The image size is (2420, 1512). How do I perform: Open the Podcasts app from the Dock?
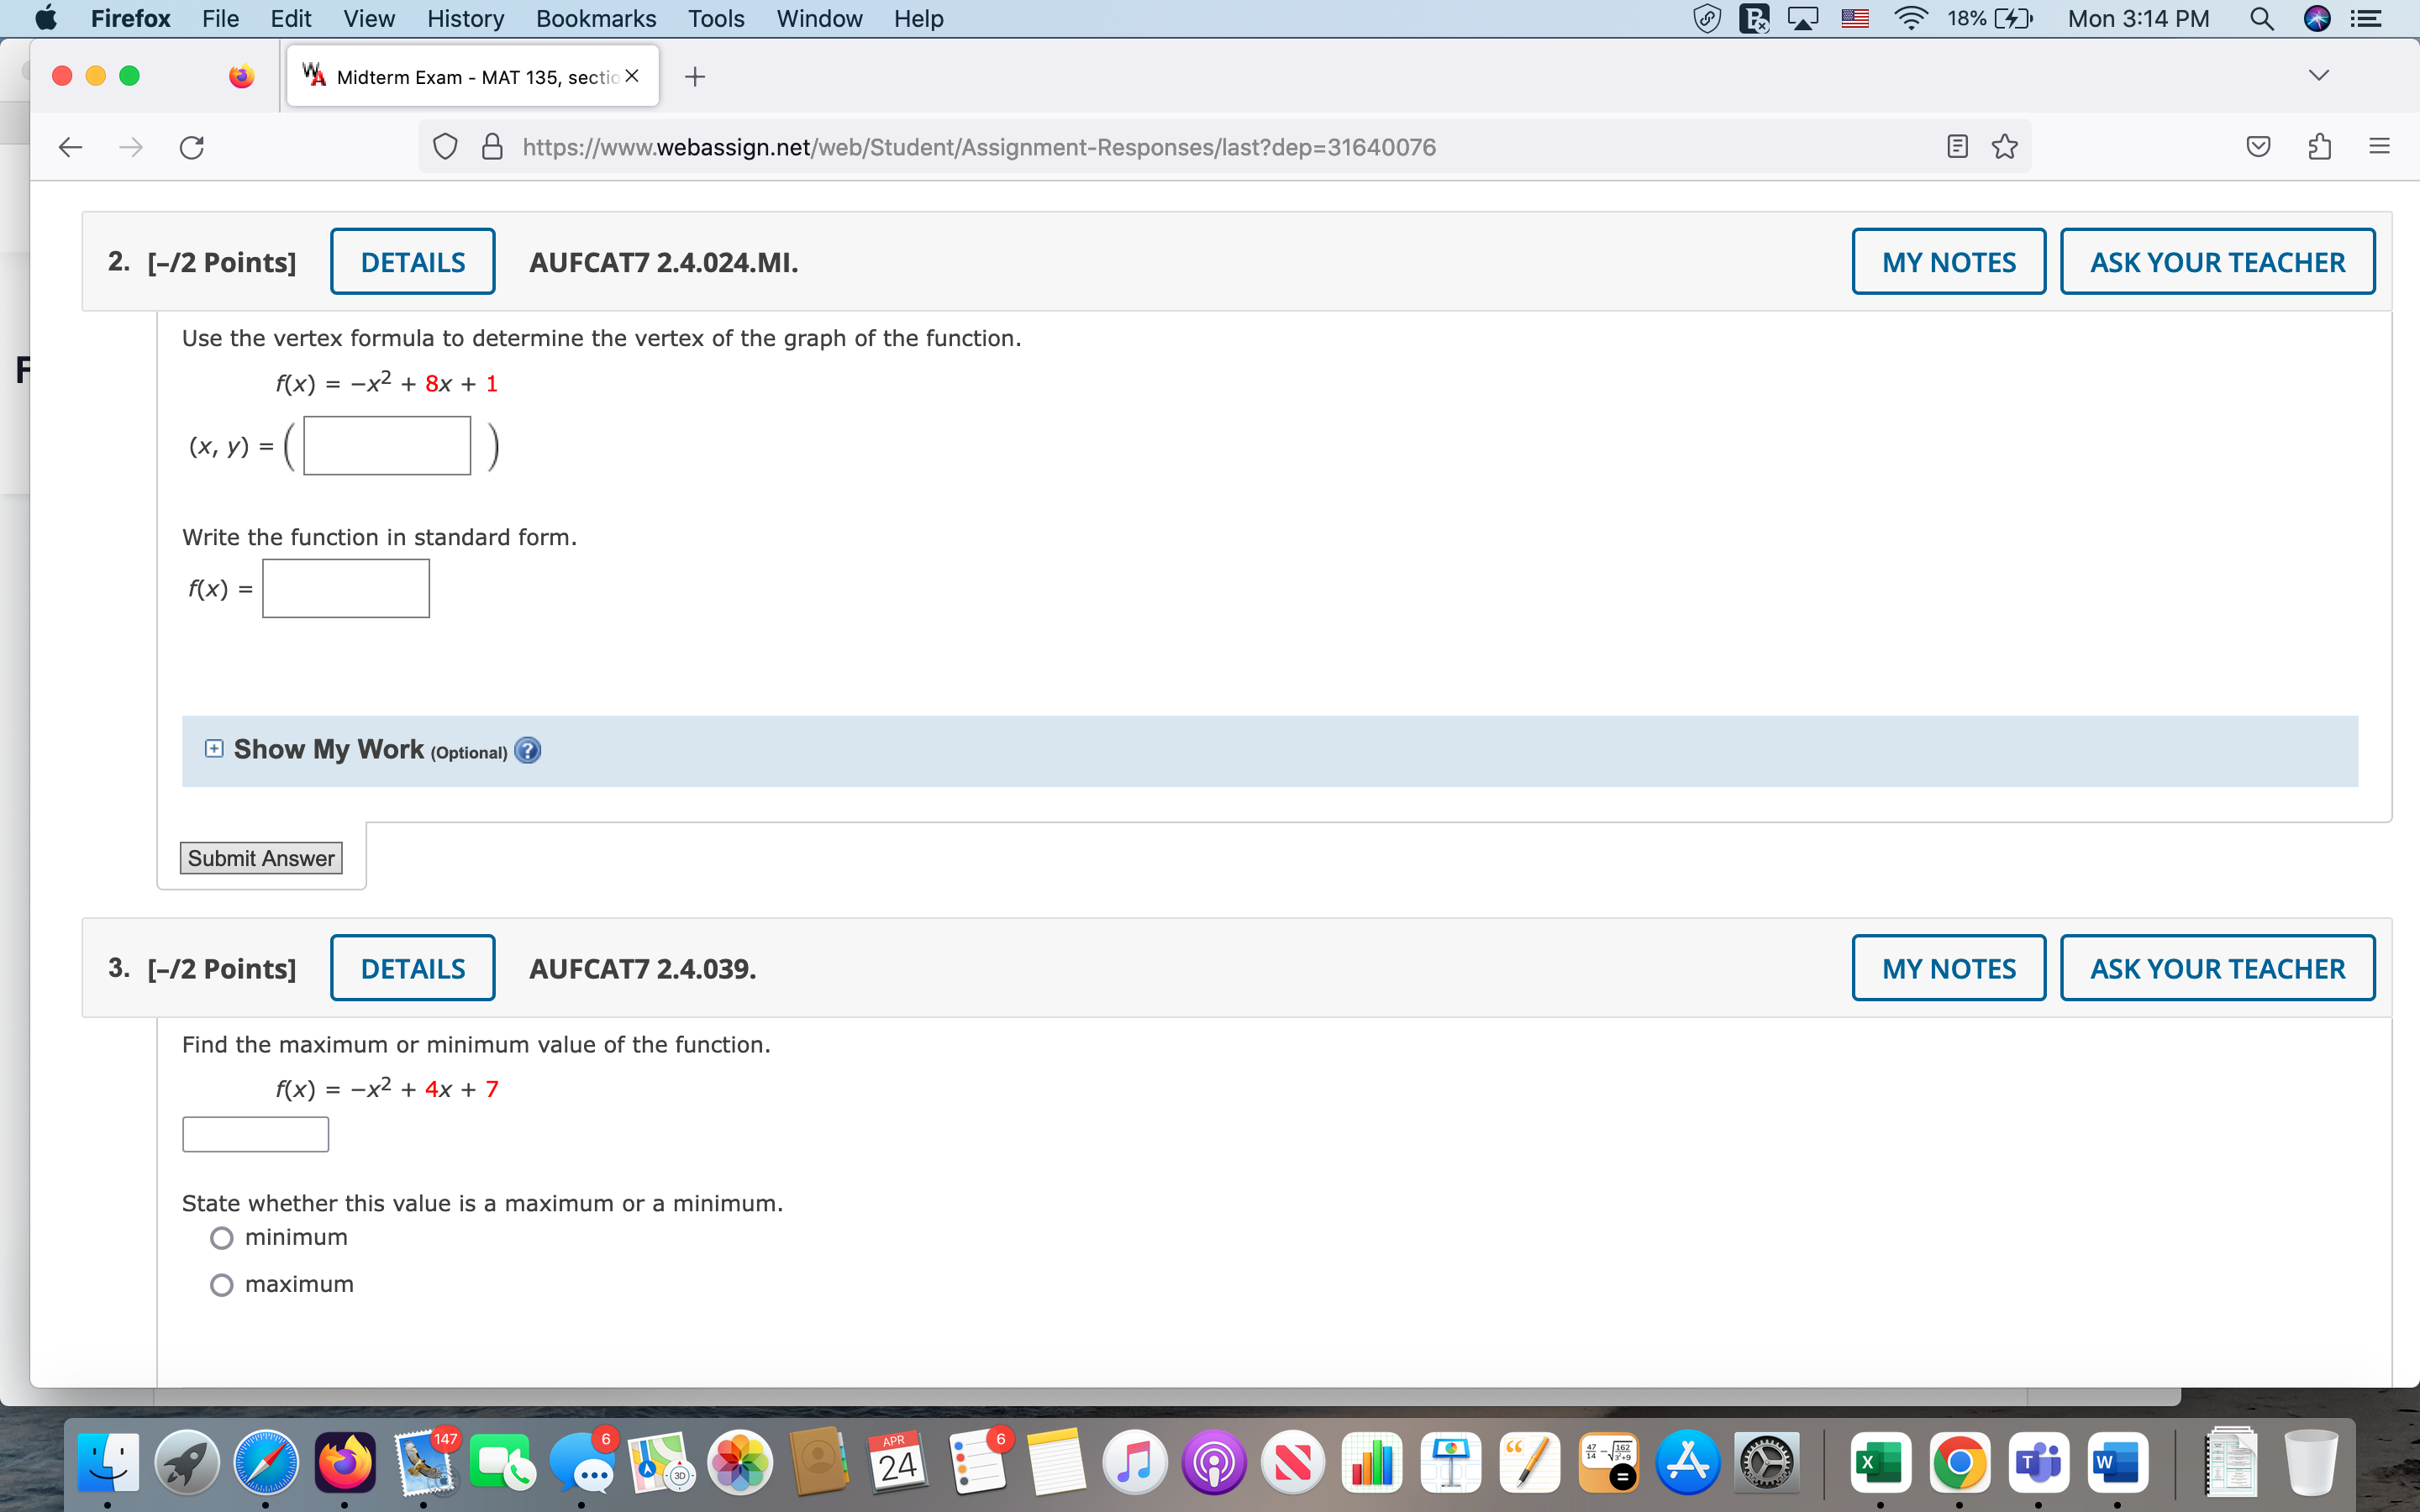[1213, 1462]
